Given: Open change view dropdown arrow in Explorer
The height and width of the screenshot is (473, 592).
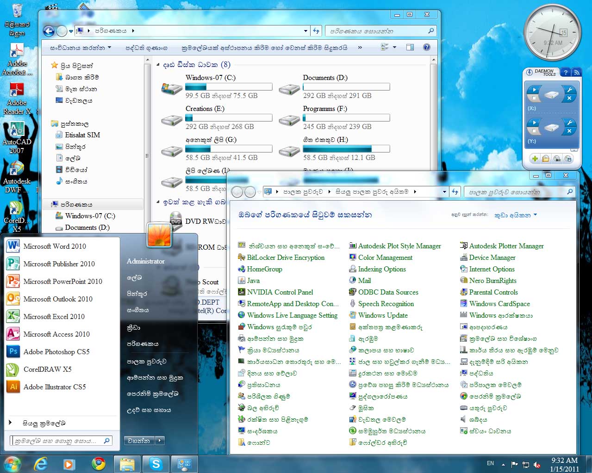Looking at the screenshot, I should pyautogui.click(x=394, y=47).
